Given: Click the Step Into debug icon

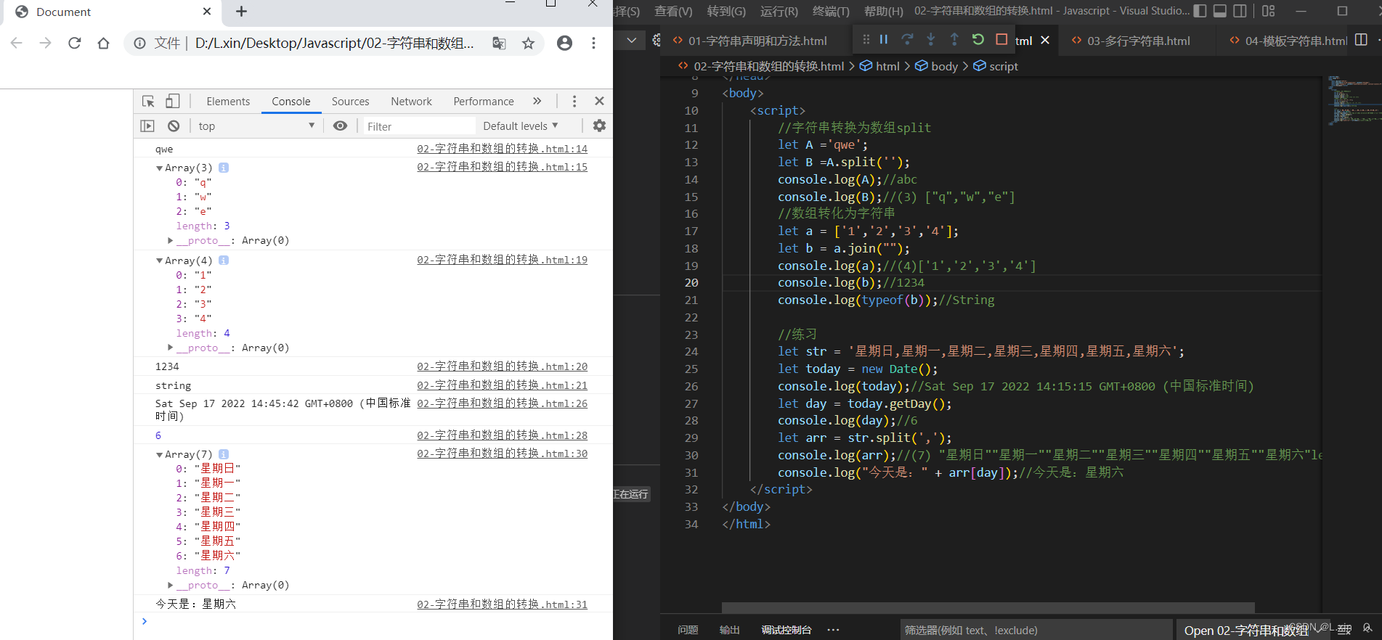Looking at the screenshot, I should coord(931,39).
